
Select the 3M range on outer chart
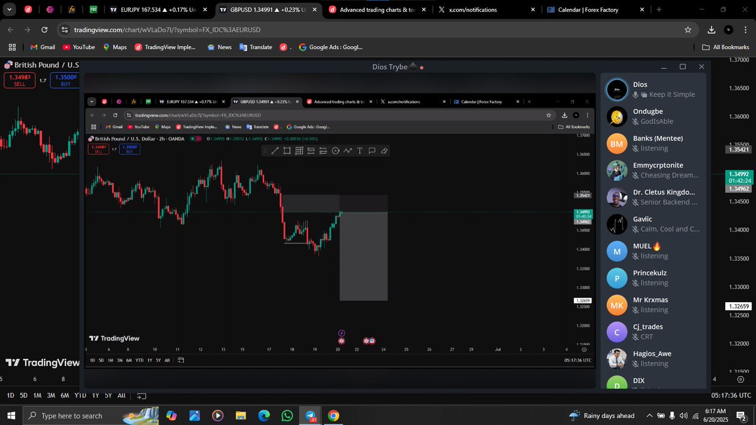pos(51,395)
